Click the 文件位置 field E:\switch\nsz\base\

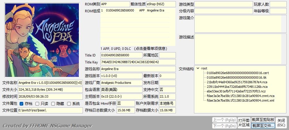click(50, 110)
